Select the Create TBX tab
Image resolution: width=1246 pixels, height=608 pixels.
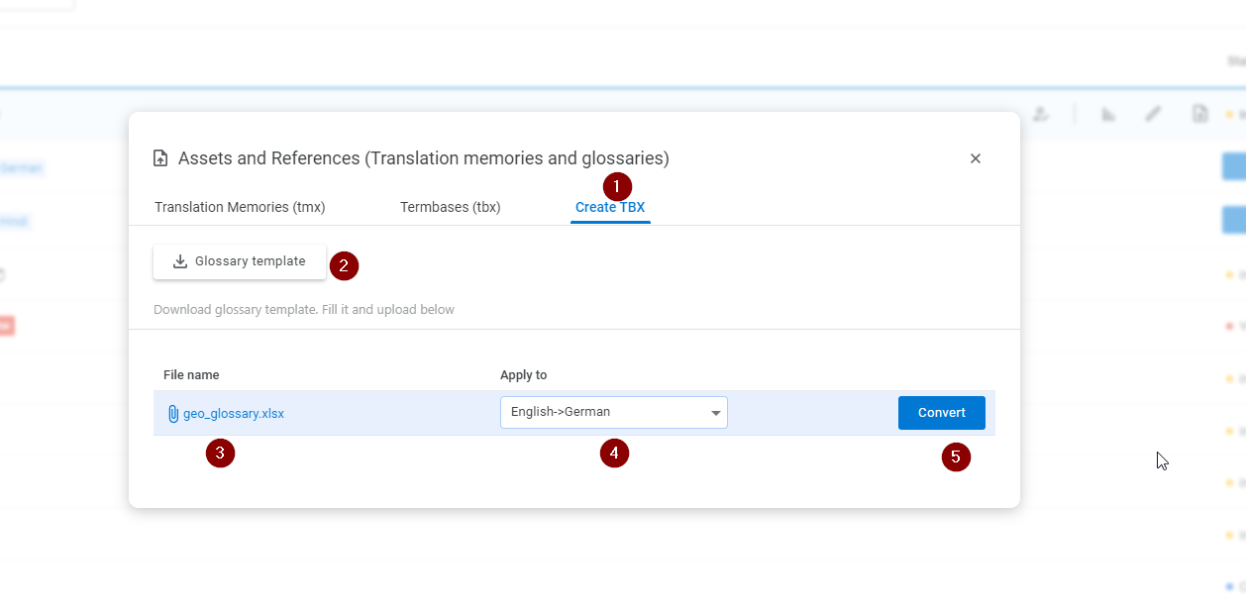610,207
